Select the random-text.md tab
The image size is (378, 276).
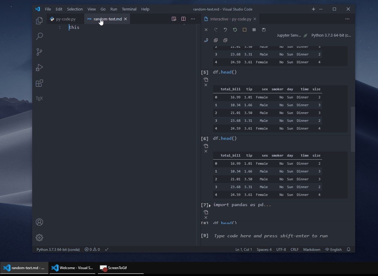pyautogui.click(x=108, y=19)
